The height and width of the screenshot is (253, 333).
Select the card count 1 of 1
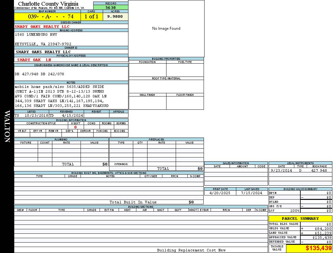tap(91, 16)
